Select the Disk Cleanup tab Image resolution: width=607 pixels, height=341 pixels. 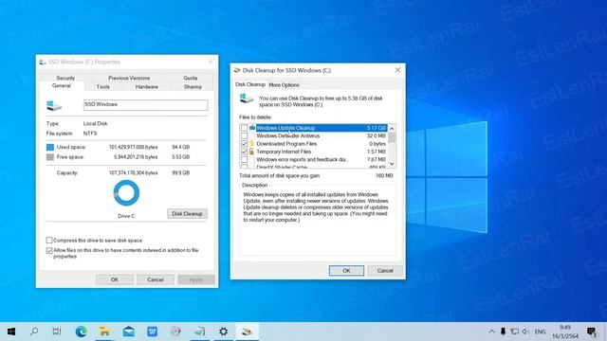click(x=250, y=84)
